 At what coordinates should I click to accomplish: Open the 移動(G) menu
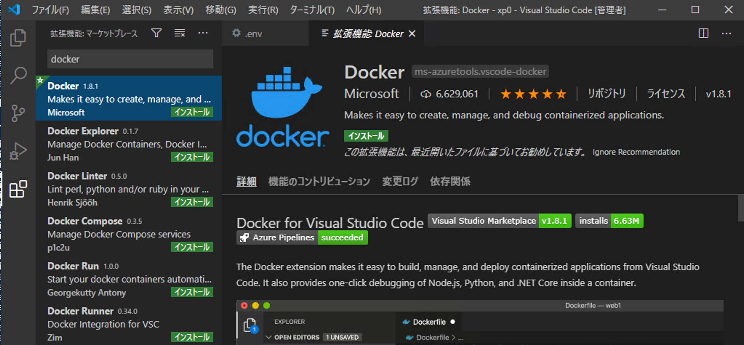click(x=220, y=10)
